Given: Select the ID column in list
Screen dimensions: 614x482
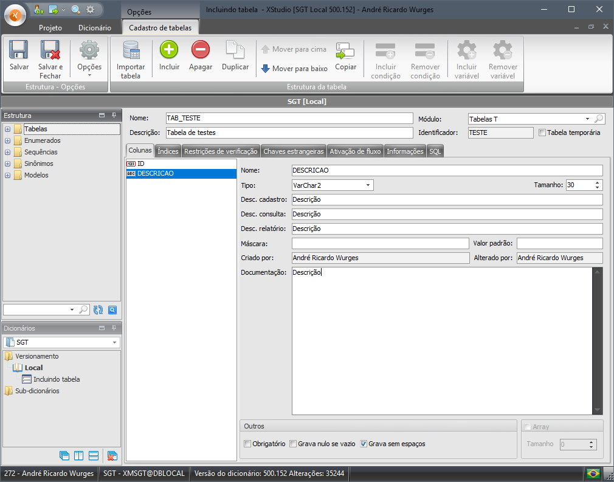Looking at the screenshot, I should (x=140, y=164).
